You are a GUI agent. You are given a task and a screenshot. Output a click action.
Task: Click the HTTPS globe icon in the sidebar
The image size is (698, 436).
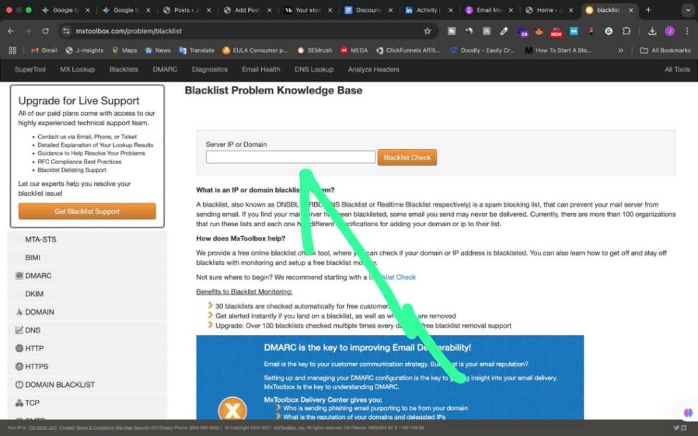pyautogui.click(x=19, y=367)
